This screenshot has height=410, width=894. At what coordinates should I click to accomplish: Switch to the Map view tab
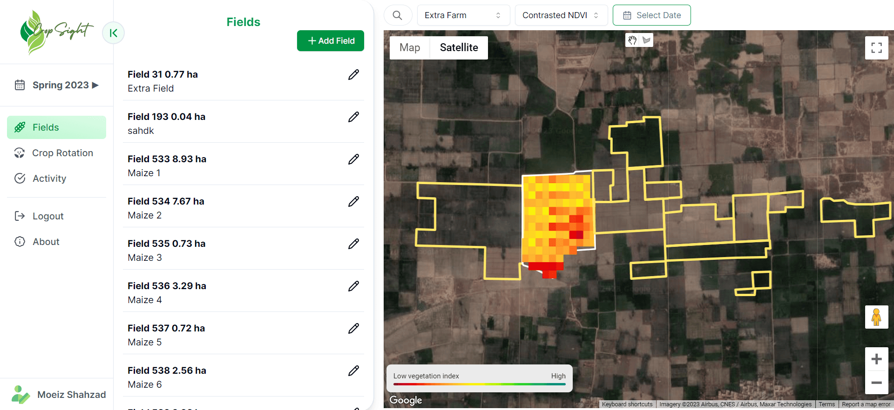(x=410, y=48)
